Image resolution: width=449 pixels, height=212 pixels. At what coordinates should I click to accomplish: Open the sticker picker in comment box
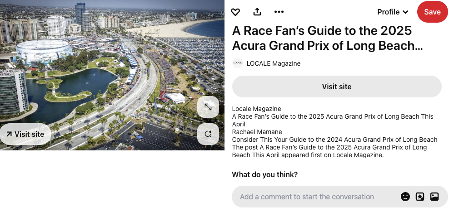[420, 197]
